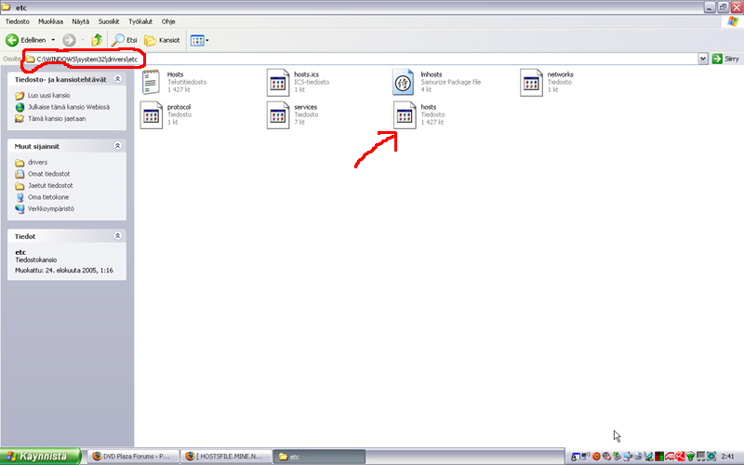The image size is (744, 465).
Task: Select the lmhosts Samurize Package file
Action: point(405,82)
